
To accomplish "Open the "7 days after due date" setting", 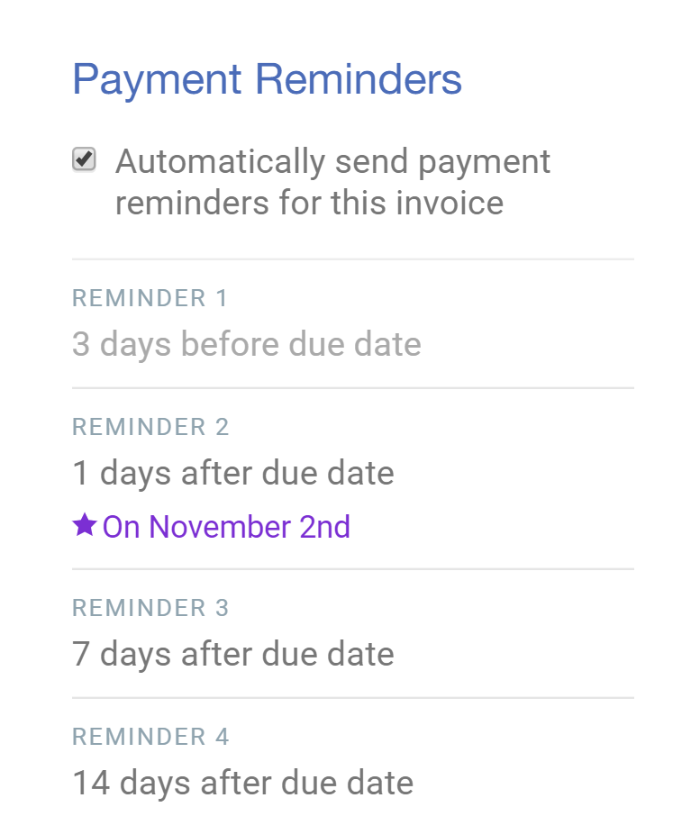I will (233, 654).
